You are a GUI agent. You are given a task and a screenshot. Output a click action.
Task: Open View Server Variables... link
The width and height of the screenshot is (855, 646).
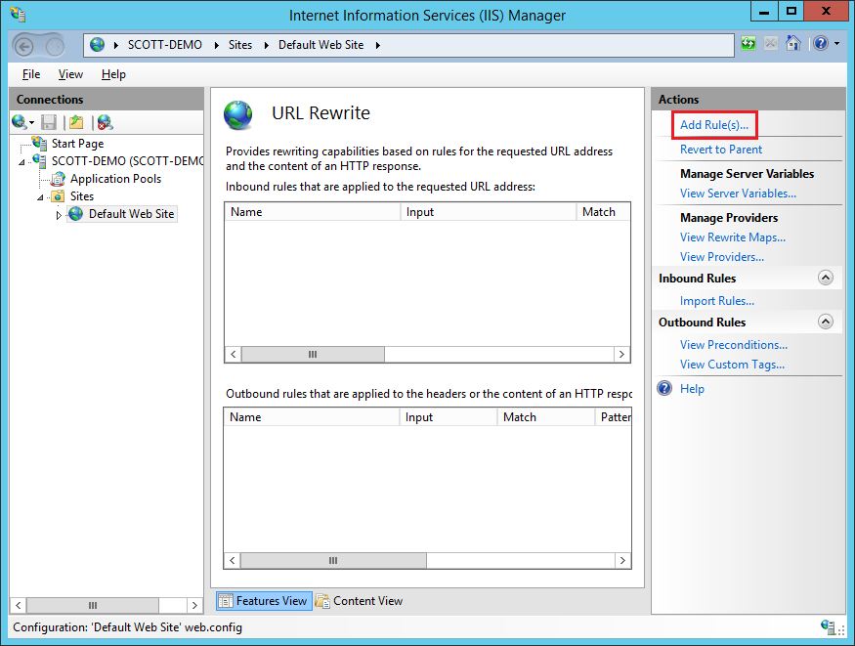[x=738, y=193]
